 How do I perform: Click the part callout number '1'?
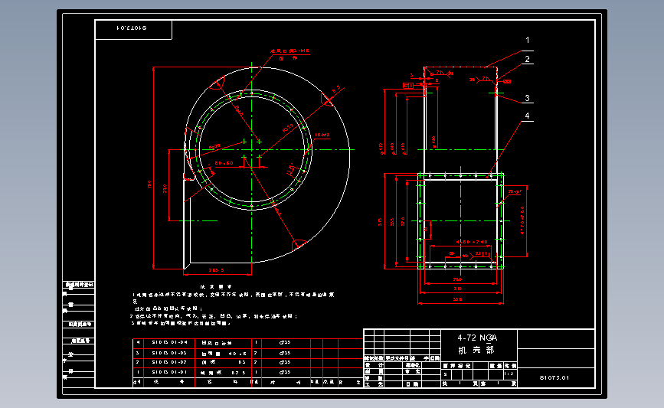pyautogui.click(x=527, y=40)
